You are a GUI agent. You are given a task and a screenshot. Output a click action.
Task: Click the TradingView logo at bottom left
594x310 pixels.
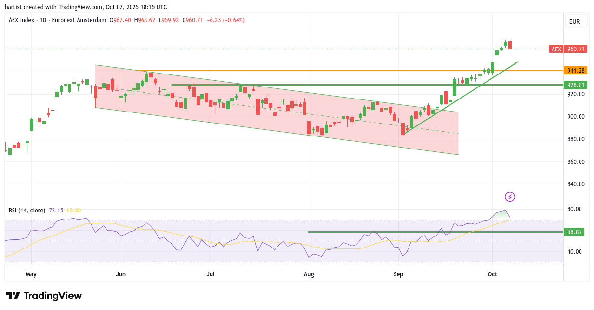click(x=44, y=296)
